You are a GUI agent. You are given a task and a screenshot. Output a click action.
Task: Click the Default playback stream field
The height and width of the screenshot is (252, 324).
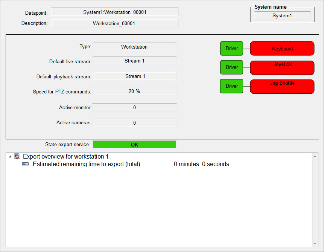point(135,76)
